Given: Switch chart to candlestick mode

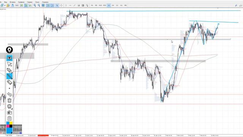Looking at the screenshot, I should (x=26, y=5).
